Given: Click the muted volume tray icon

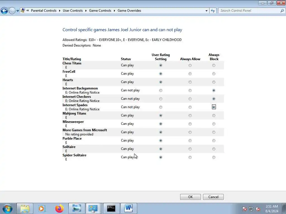Looking at the screenshot, I should click(x=258, y=209).
